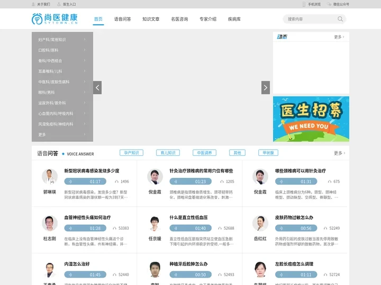Play 内湿怎么治好 audio 01:45

pos(85,274)
